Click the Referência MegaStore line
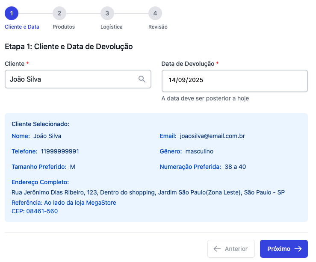Viewport: 316px width, 262px height. pyautogui.click(x=64, y=203)
